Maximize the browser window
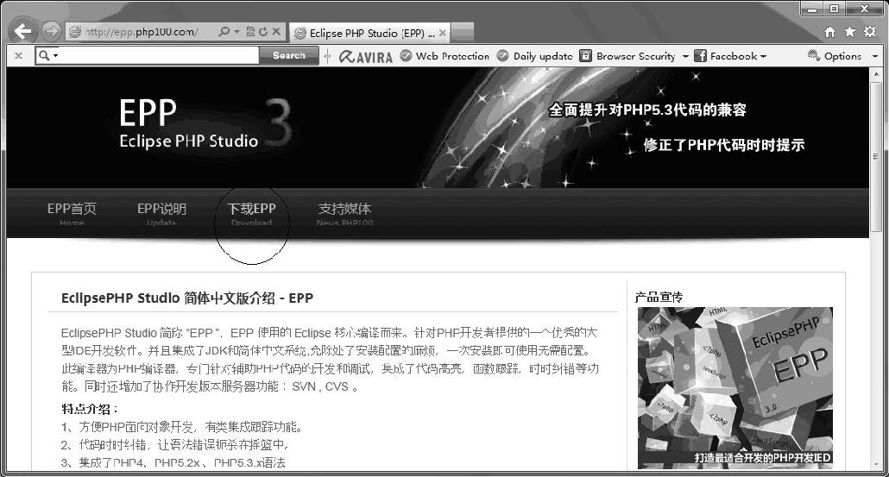The height and width of the screenshot is (477, 889). point(834,9)
